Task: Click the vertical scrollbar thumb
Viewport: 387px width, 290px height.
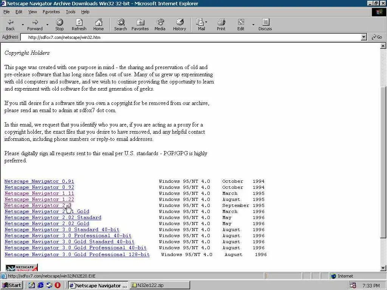Action: (383, 162)
